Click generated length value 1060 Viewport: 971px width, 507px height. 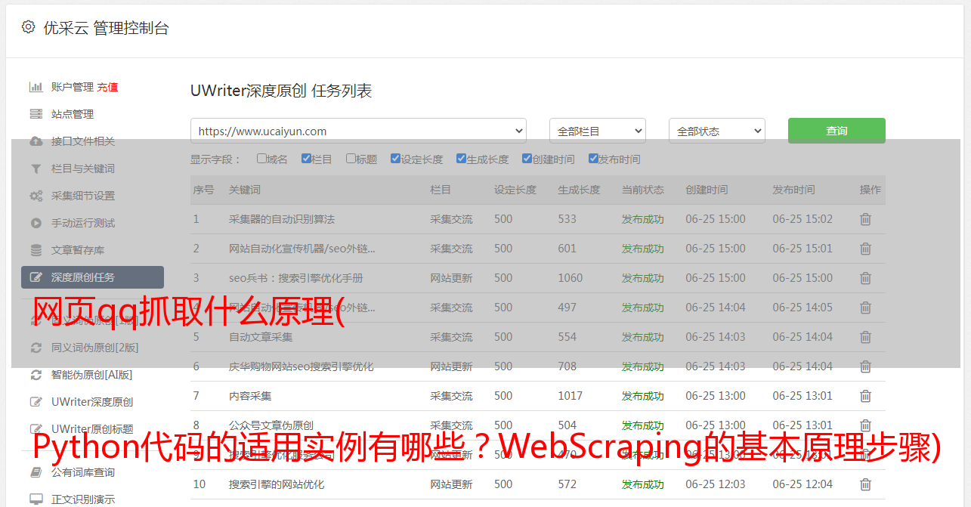coord(571,278)
